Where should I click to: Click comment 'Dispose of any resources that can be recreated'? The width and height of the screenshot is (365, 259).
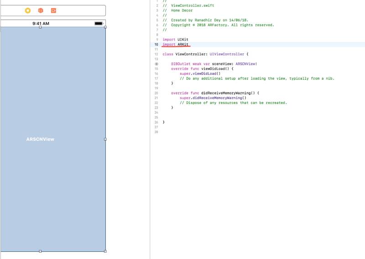coord(233,103)
